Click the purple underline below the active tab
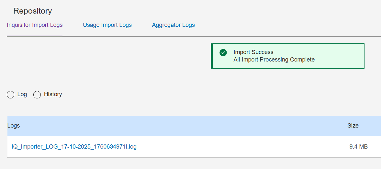Screen dimensions: 381x169 tap(35, 36)
